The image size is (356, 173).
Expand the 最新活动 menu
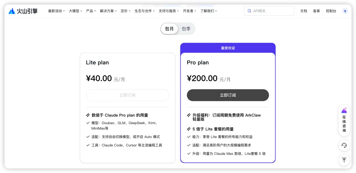click(57, 11)
